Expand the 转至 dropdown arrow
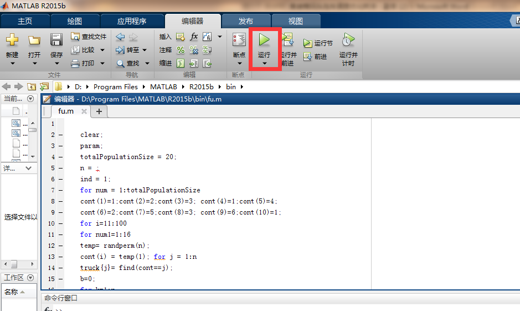The image size is (520, 311). click(x=145, y=50)
